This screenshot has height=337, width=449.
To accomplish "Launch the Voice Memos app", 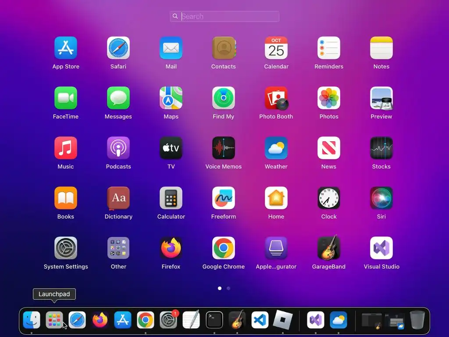I will pyautogui.click(x=224, y=148).
